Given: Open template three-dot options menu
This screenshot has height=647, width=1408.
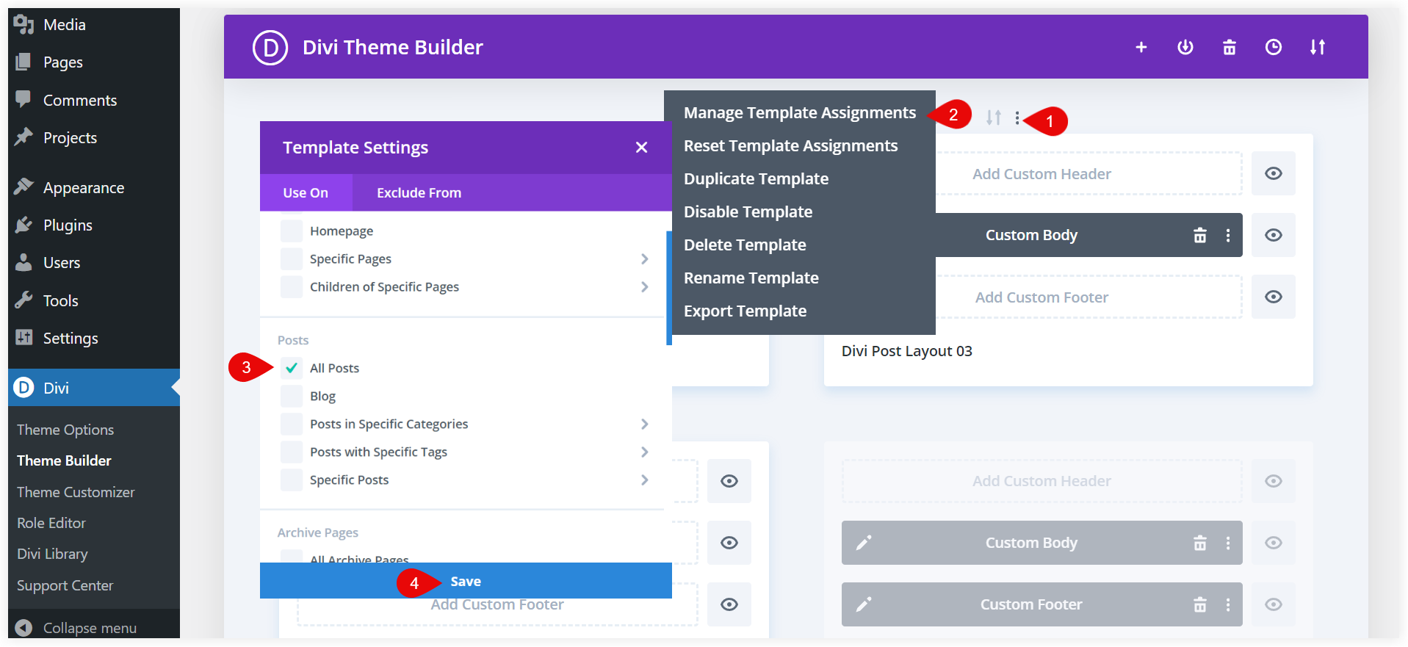Looking at the screenshot, I should [x=1017, y=118].
